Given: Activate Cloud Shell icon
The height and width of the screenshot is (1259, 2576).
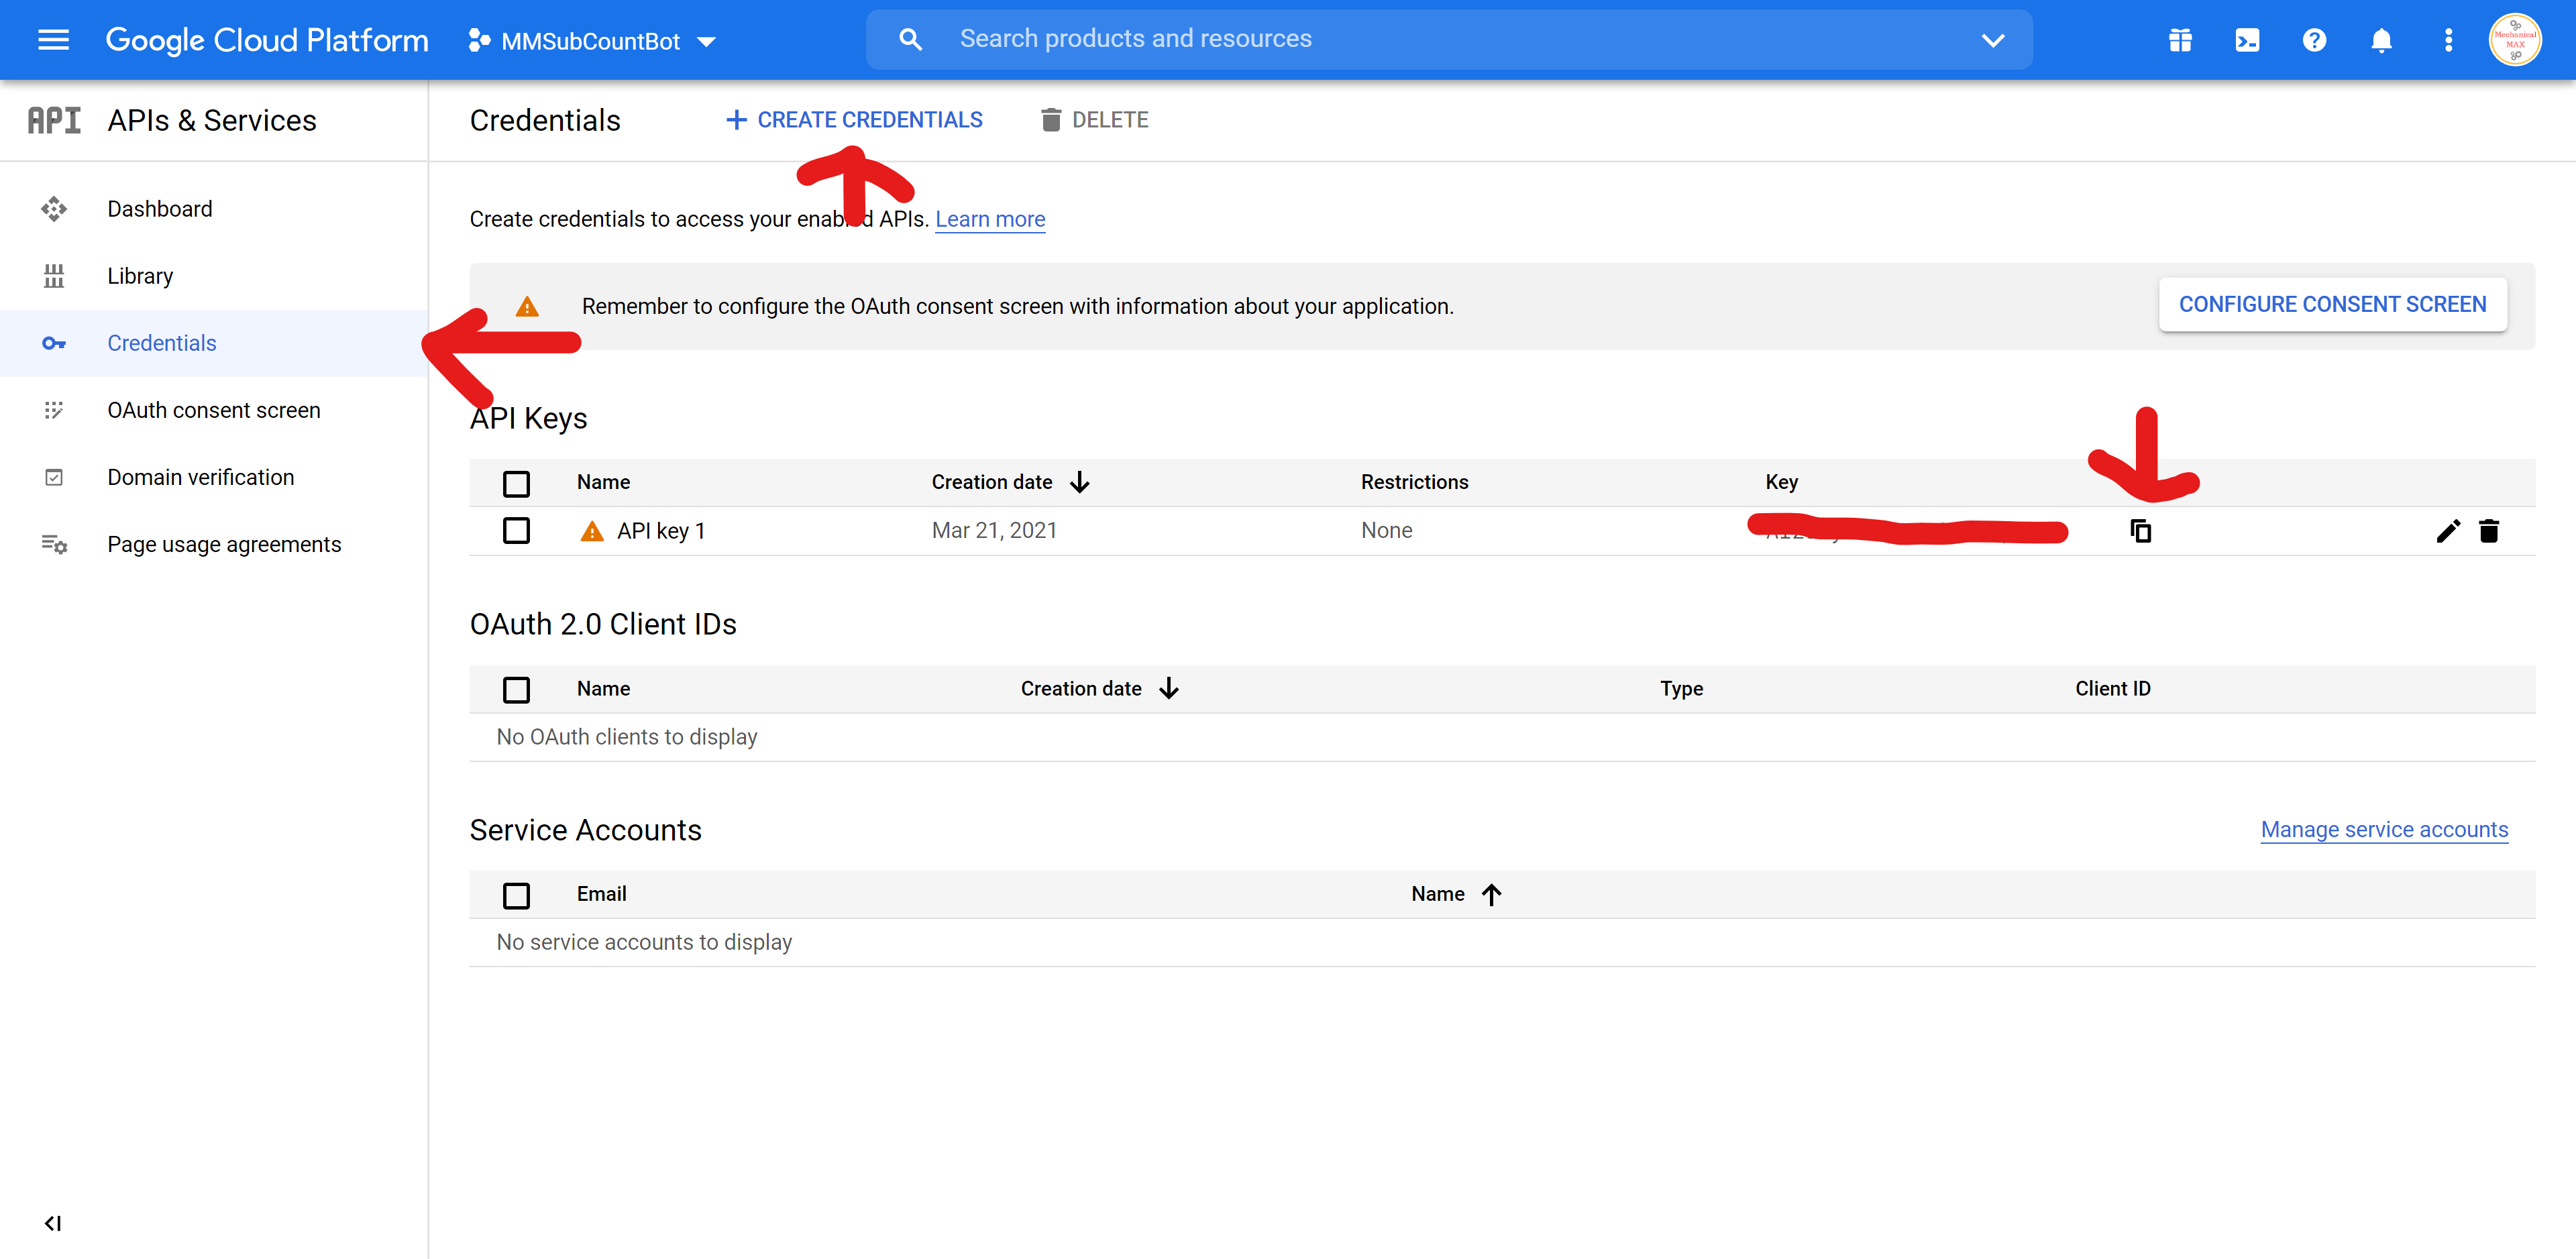Looking at the screenshot, I should [x=2247, y=40].
